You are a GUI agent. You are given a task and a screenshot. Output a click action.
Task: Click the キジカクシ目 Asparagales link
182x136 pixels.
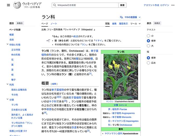pos(125,121)
